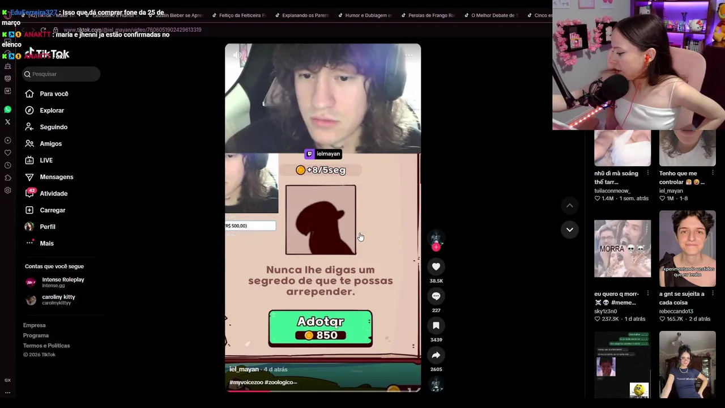Image resolution: width=725 pixels, height=408 pixels.
Task: Open the Mensagens paper-plane icon
Action: point(29,177)
